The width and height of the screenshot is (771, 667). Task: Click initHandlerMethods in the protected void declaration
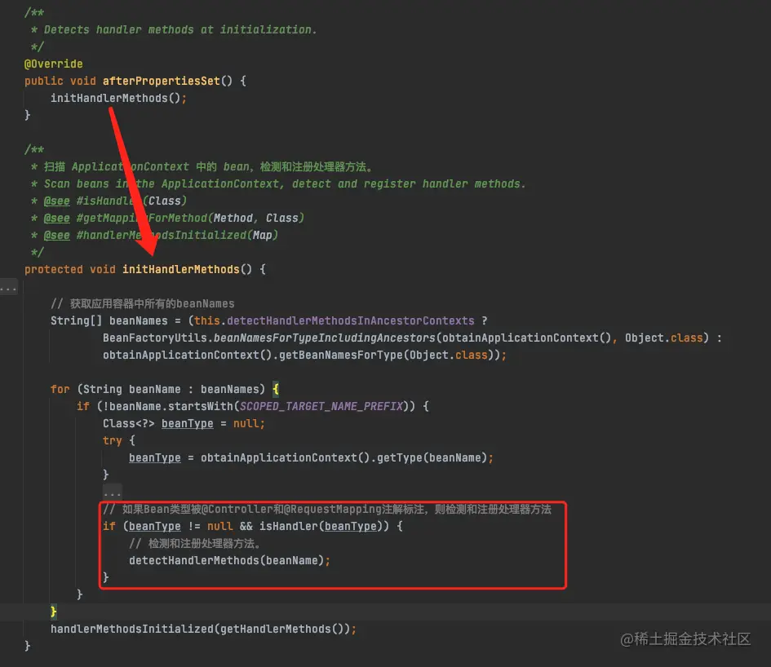coord(180,269)
